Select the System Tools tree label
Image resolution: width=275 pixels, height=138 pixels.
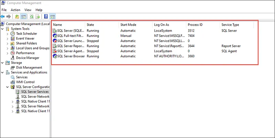[x=20, y=29]
